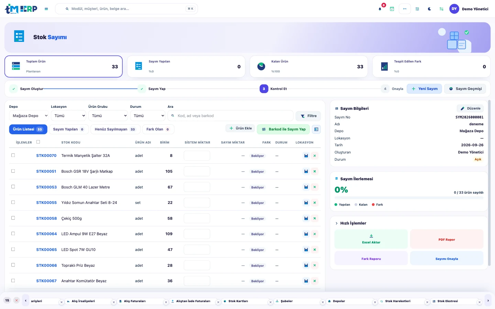
Task: Tick the select-all checkbox in table header
Action: tap(38, 142)
